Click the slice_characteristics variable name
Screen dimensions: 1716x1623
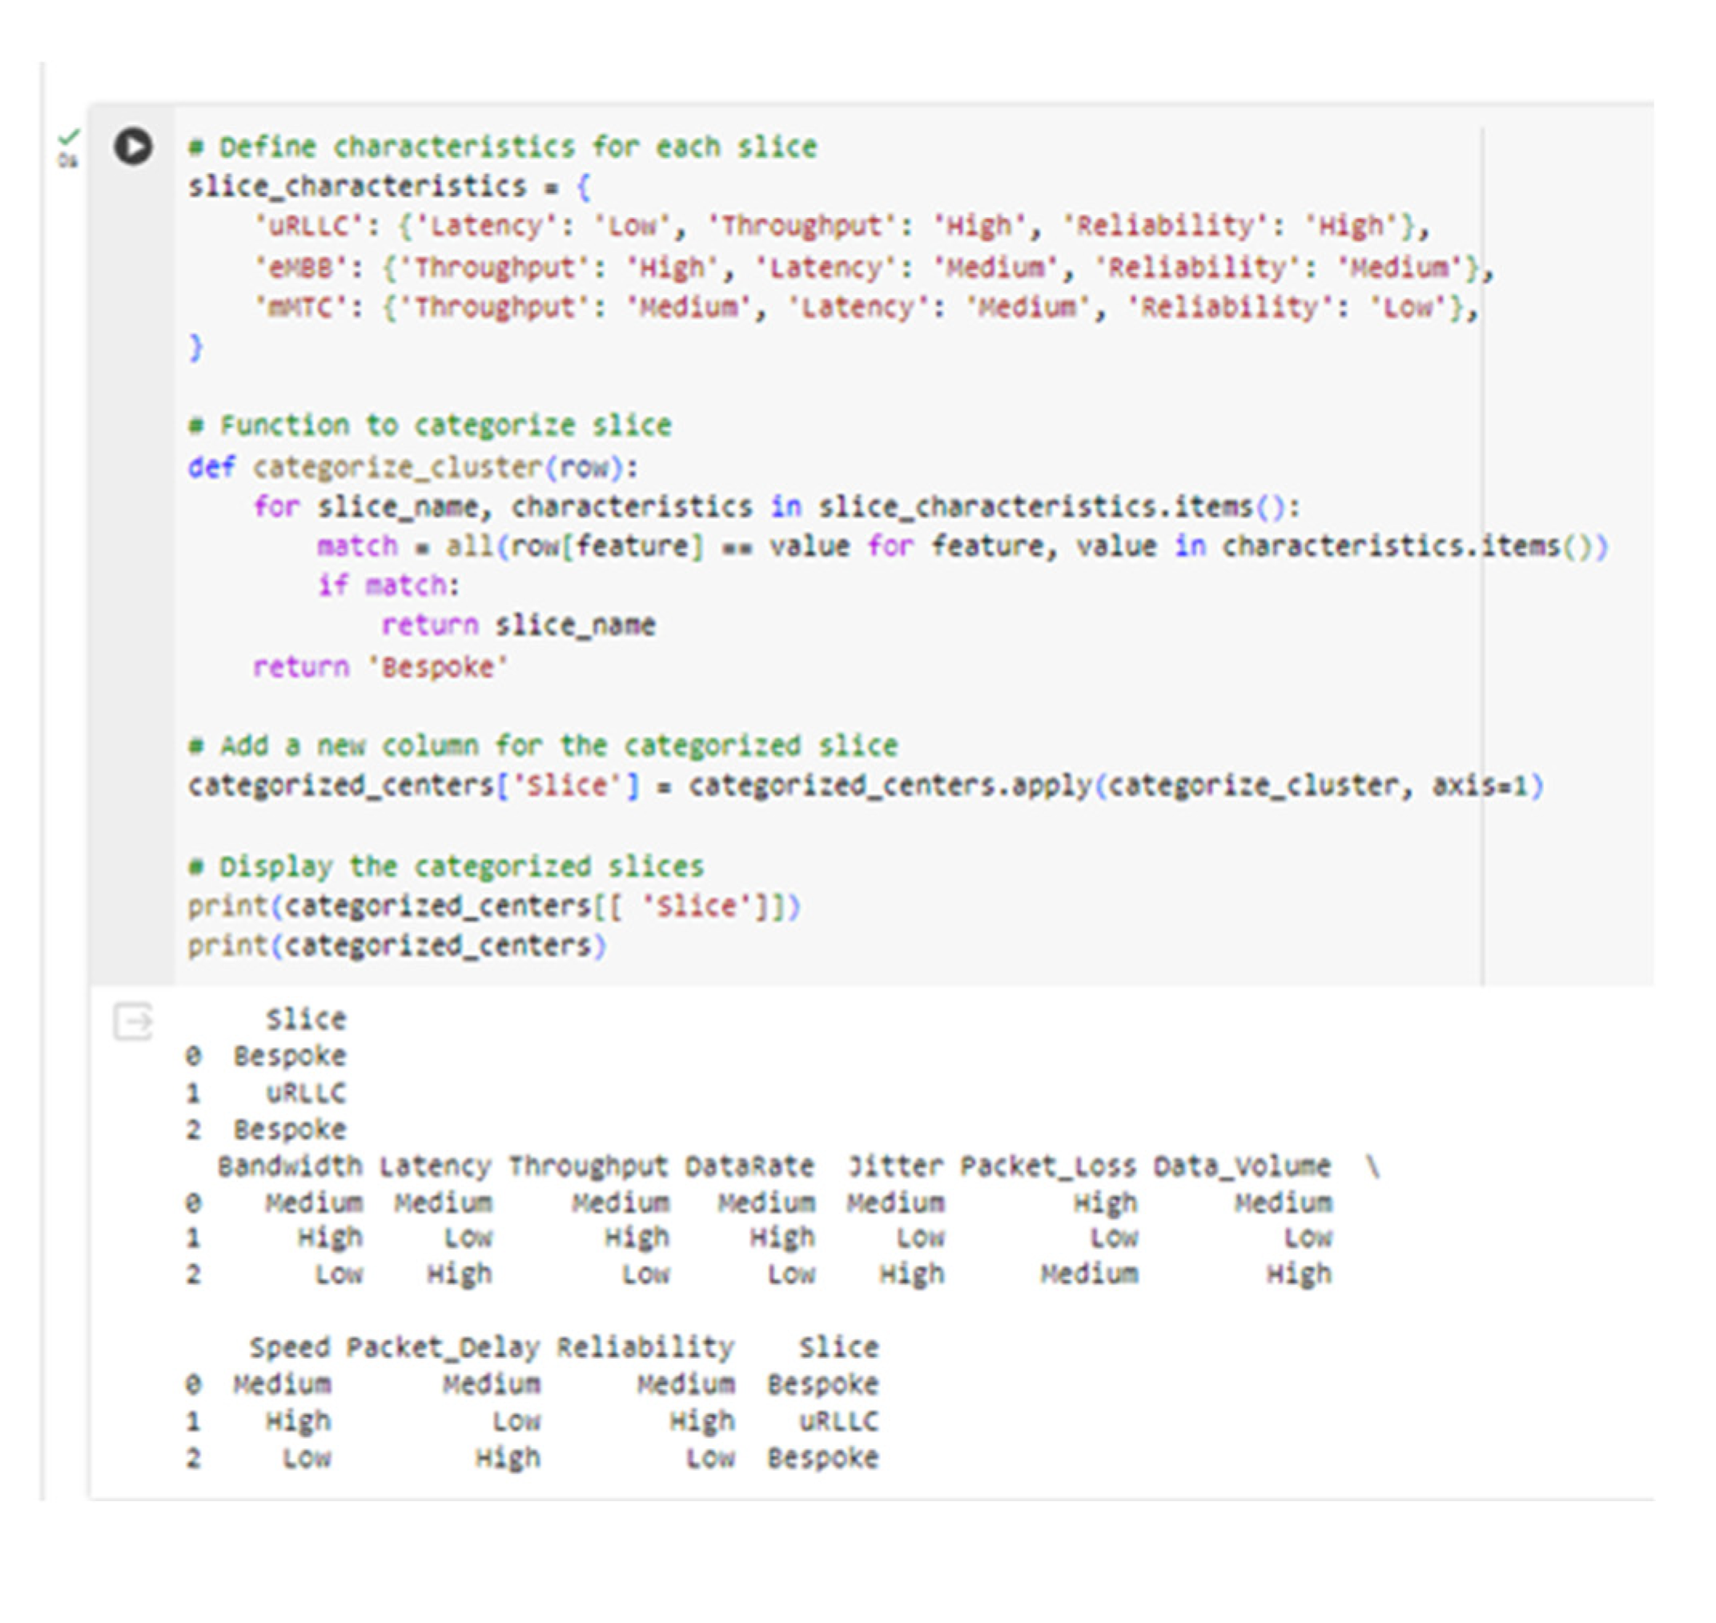(356, 187)
